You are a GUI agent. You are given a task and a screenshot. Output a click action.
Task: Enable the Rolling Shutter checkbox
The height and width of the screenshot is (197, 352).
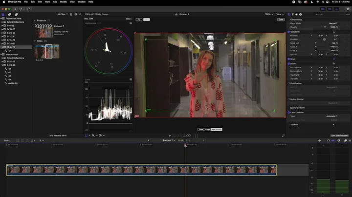point(289,99)
